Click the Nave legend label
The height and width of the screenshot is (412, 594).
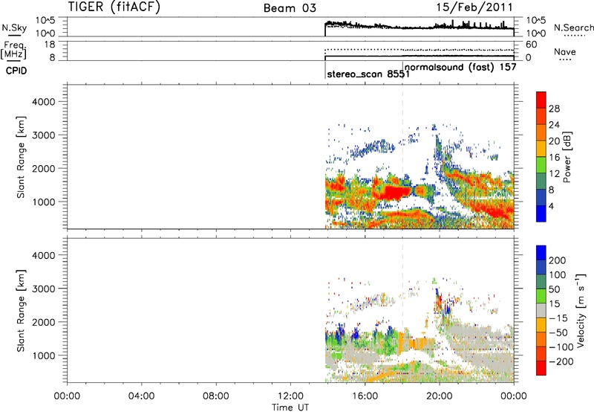click(564, 52)
